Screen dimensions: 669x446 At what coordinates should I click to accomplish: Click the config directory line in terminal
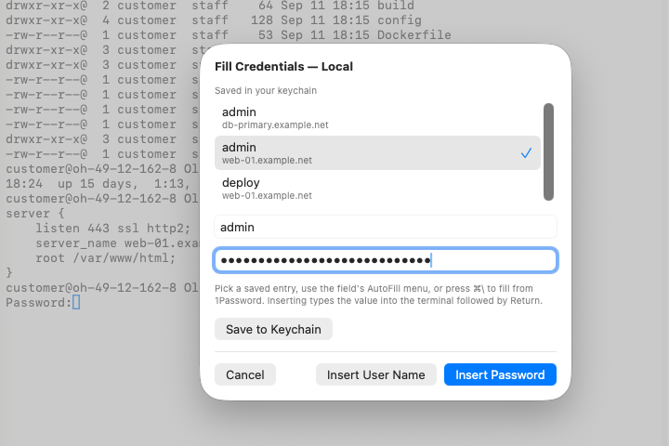[x=214, y=20]
